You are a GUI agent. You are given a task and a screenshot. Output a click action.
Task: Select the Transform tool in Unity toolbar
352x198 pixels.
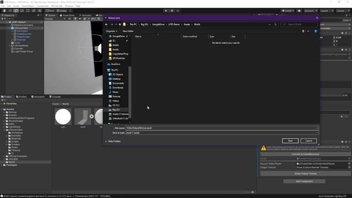(34, 11)
